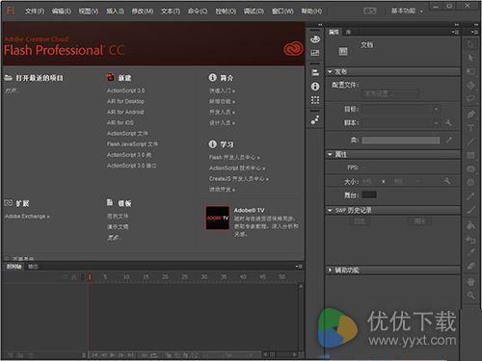Click the Creative Cloud logo icon
This screenshot has height=361, width=482.
point(293,49)
